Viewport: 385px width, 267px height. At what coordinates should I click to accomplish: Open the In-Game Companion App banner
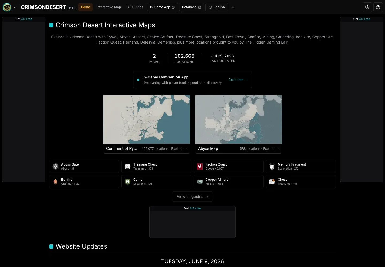(x=192, y=80)
